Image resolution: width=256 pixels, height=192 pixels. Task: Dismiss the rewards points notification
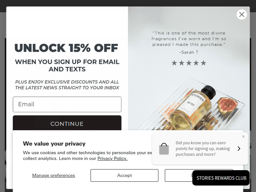click(243, 137)
